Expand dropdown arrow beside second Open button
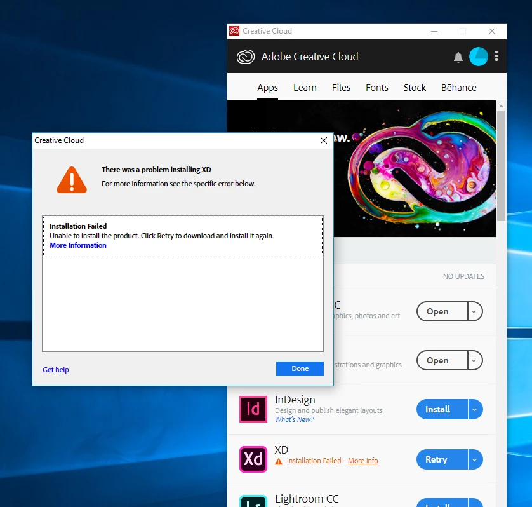The image size is (532, 507). pos(475,360)
